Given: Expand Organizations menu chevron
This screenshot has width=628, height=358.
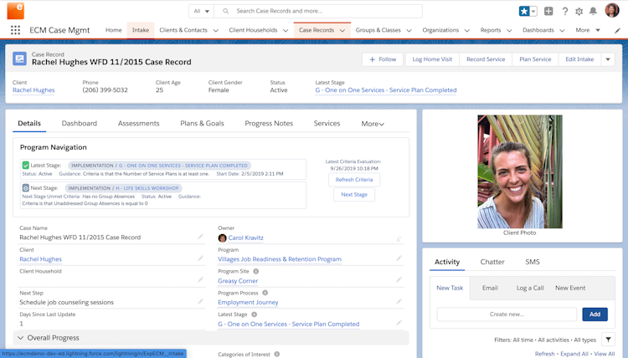Looking at the screenshot, I should [x=467, y=30].
